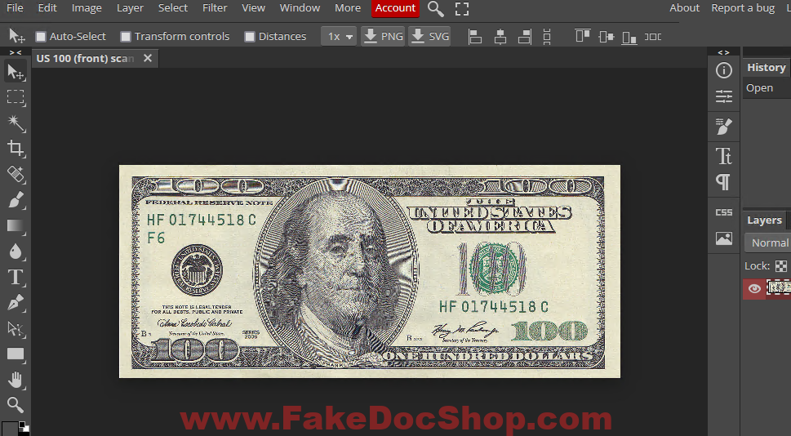The height and width of the screenshot is (436, 791).
Task: Open the 1x export scale dropdown
Action: (339, 36)
